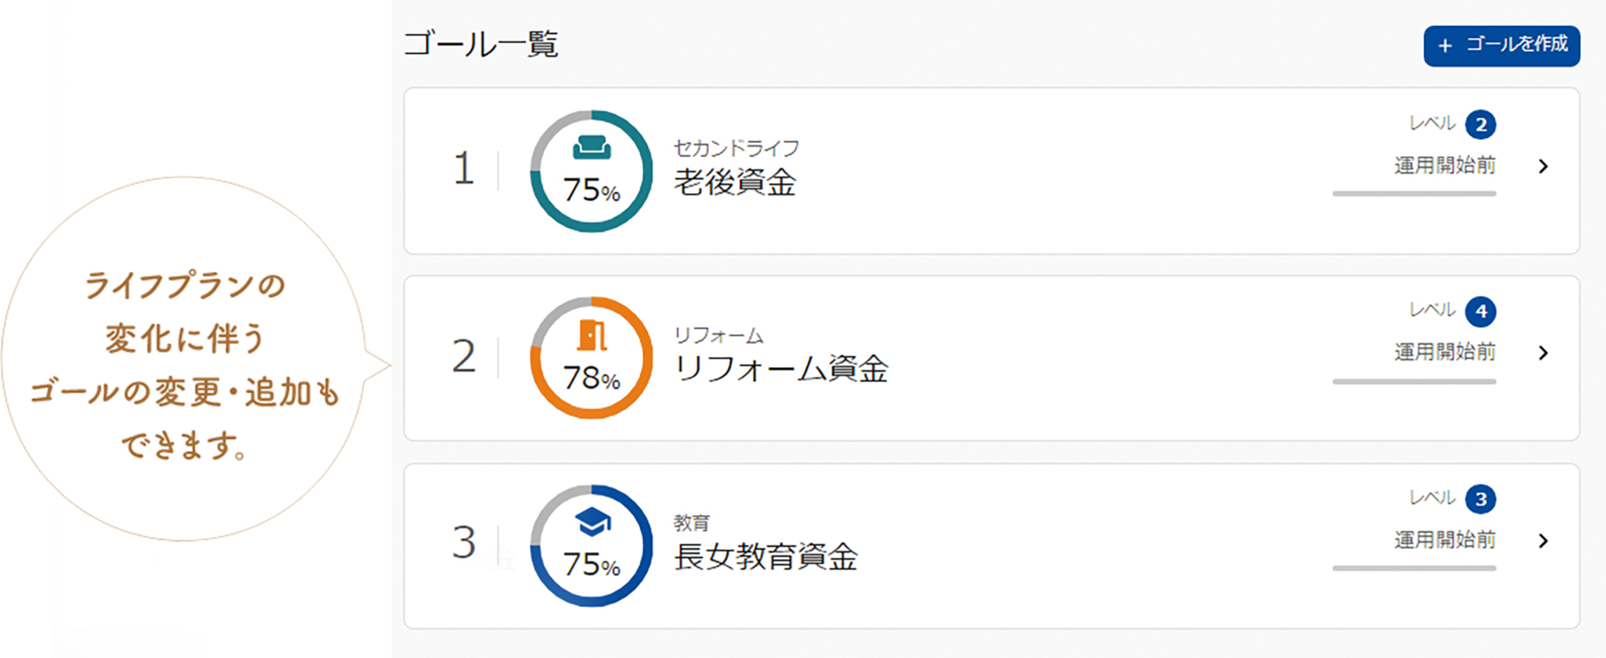
Task: Click the door icon on the リフォーム資金 goal
Action: tap(592, 335)
